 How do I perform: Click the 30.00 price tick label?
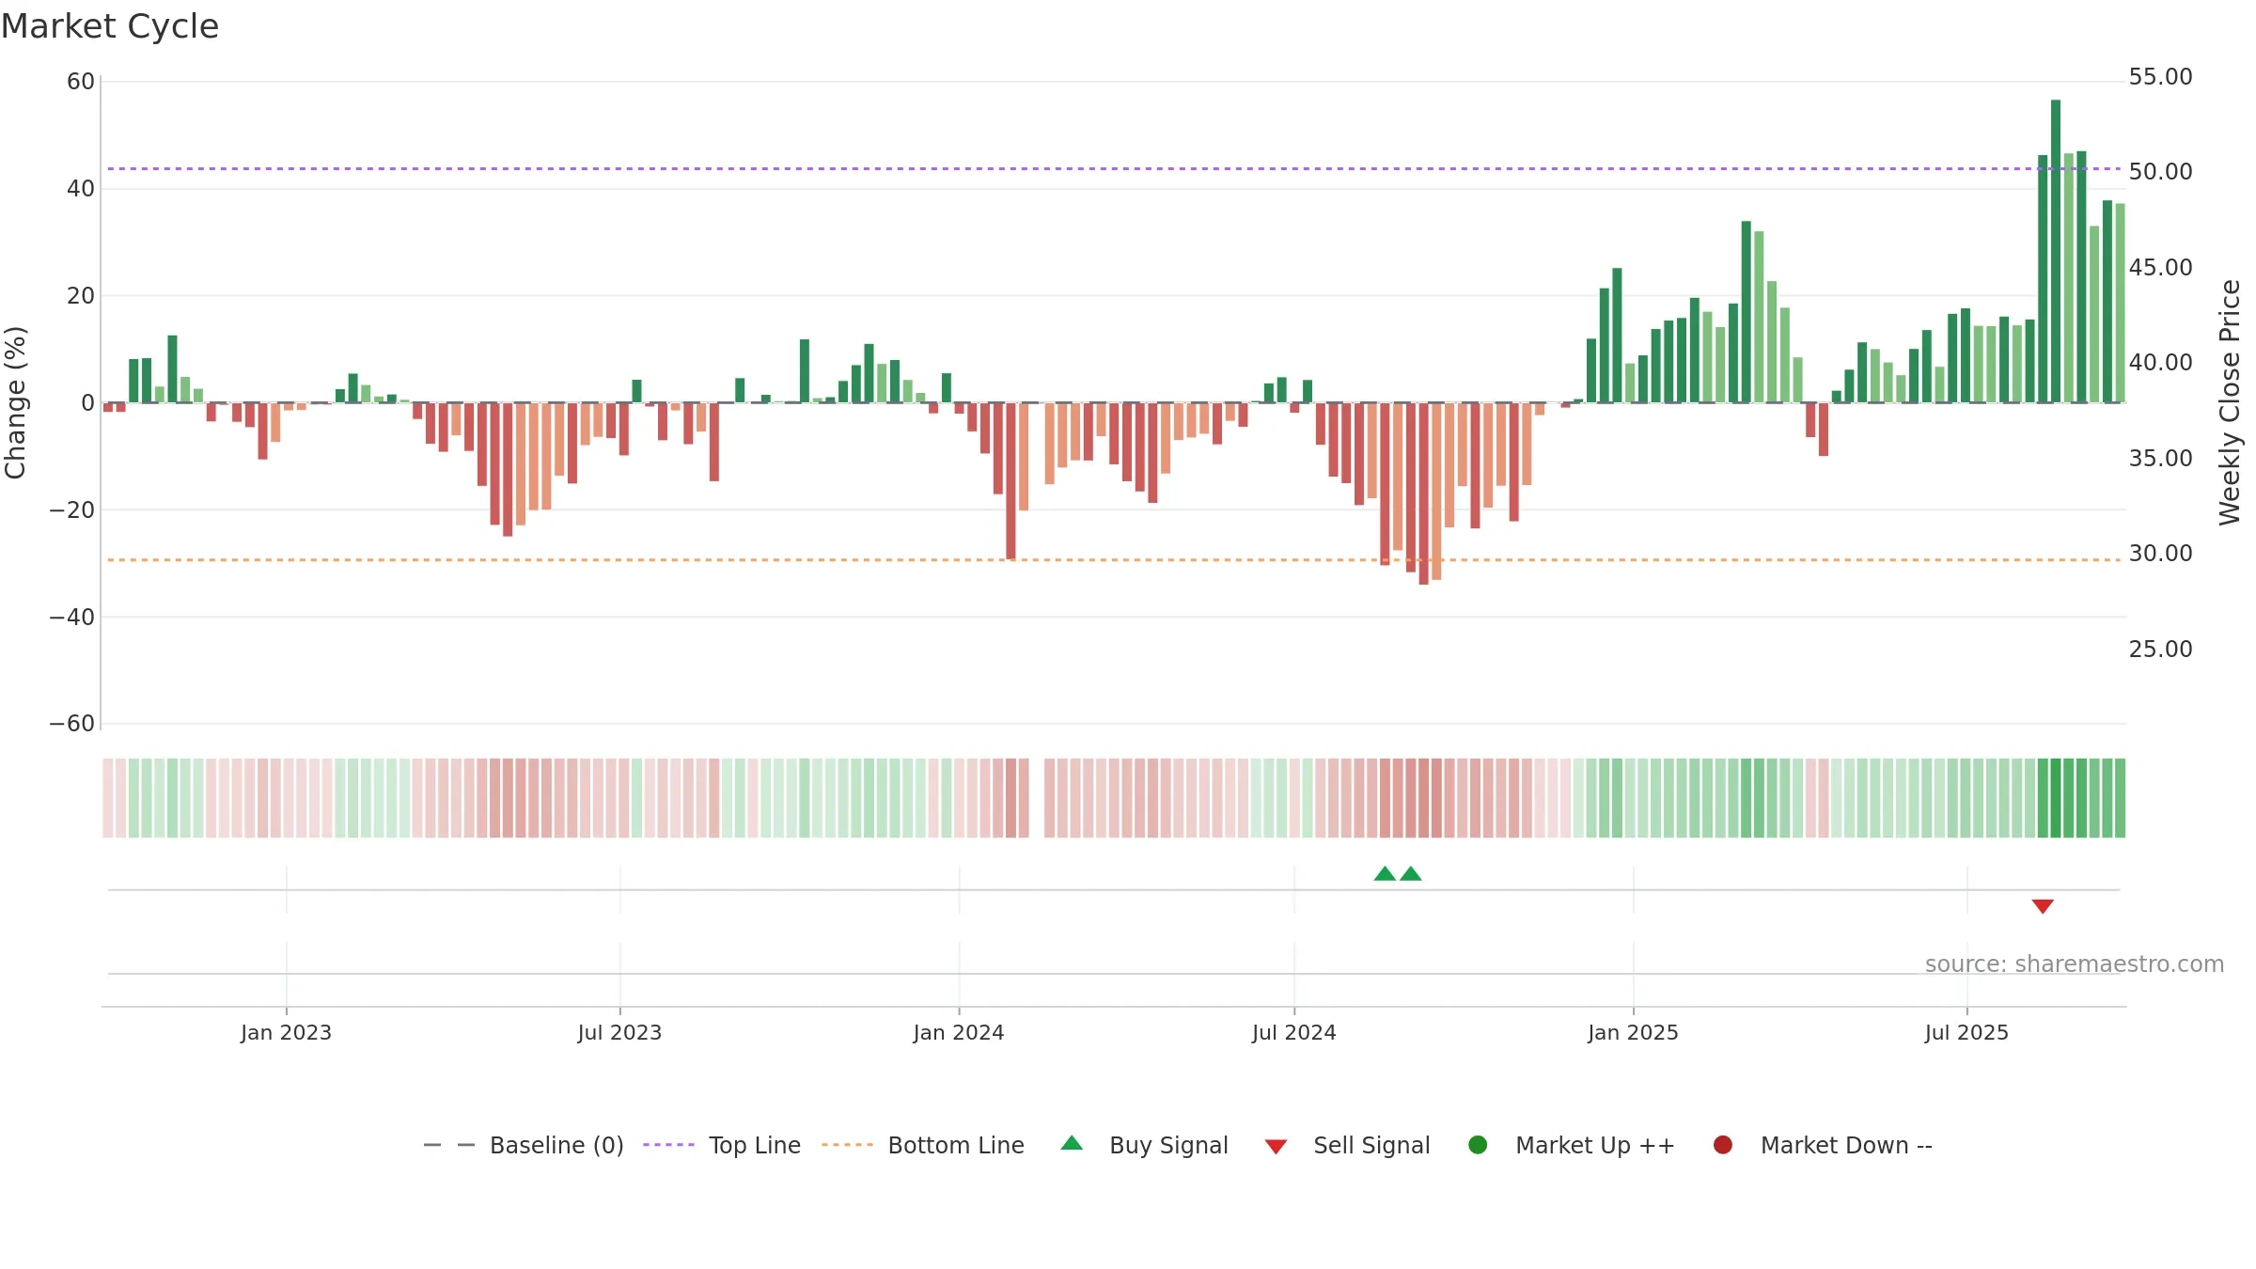(x=2161, y=554)
